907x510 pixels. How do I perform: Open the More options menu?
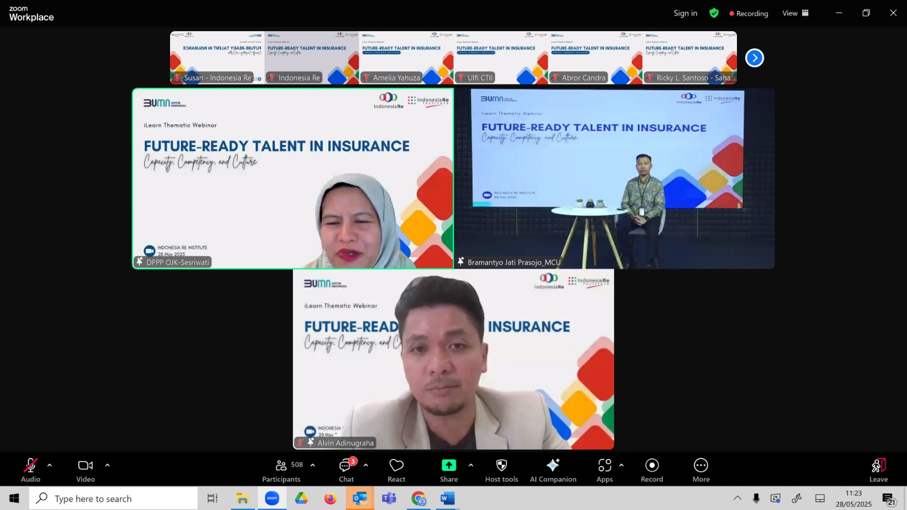click(x=701, y=470)
